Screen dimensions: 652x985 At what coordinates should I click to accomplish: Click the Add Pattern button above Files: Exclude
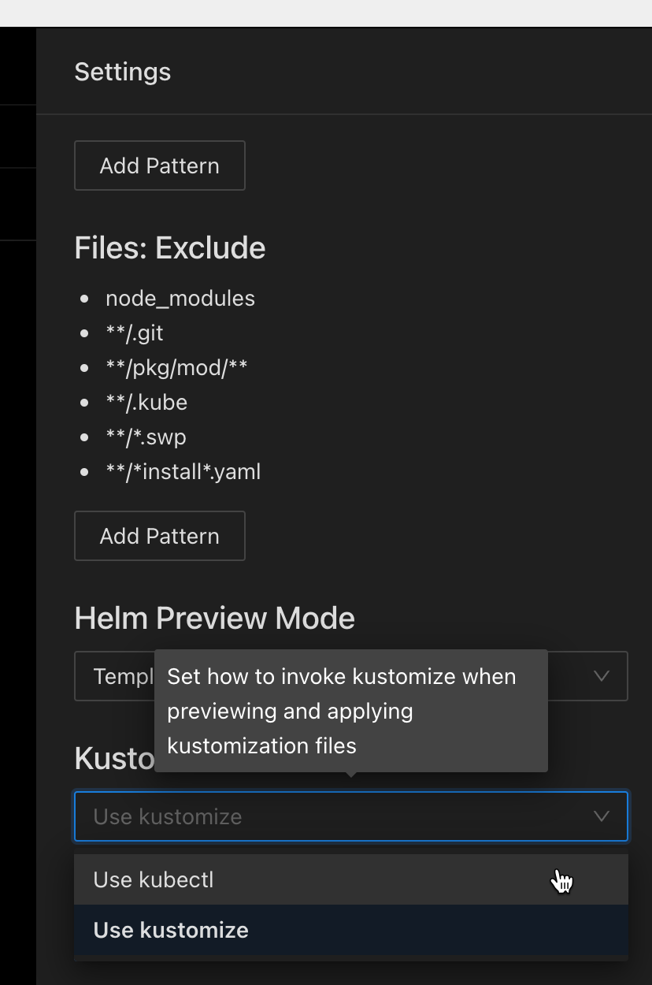pos(160,165)
